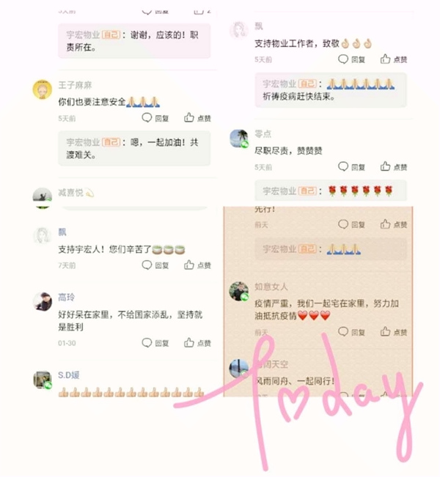Open 王子麻麻's profile avatar

pos(43,89)
